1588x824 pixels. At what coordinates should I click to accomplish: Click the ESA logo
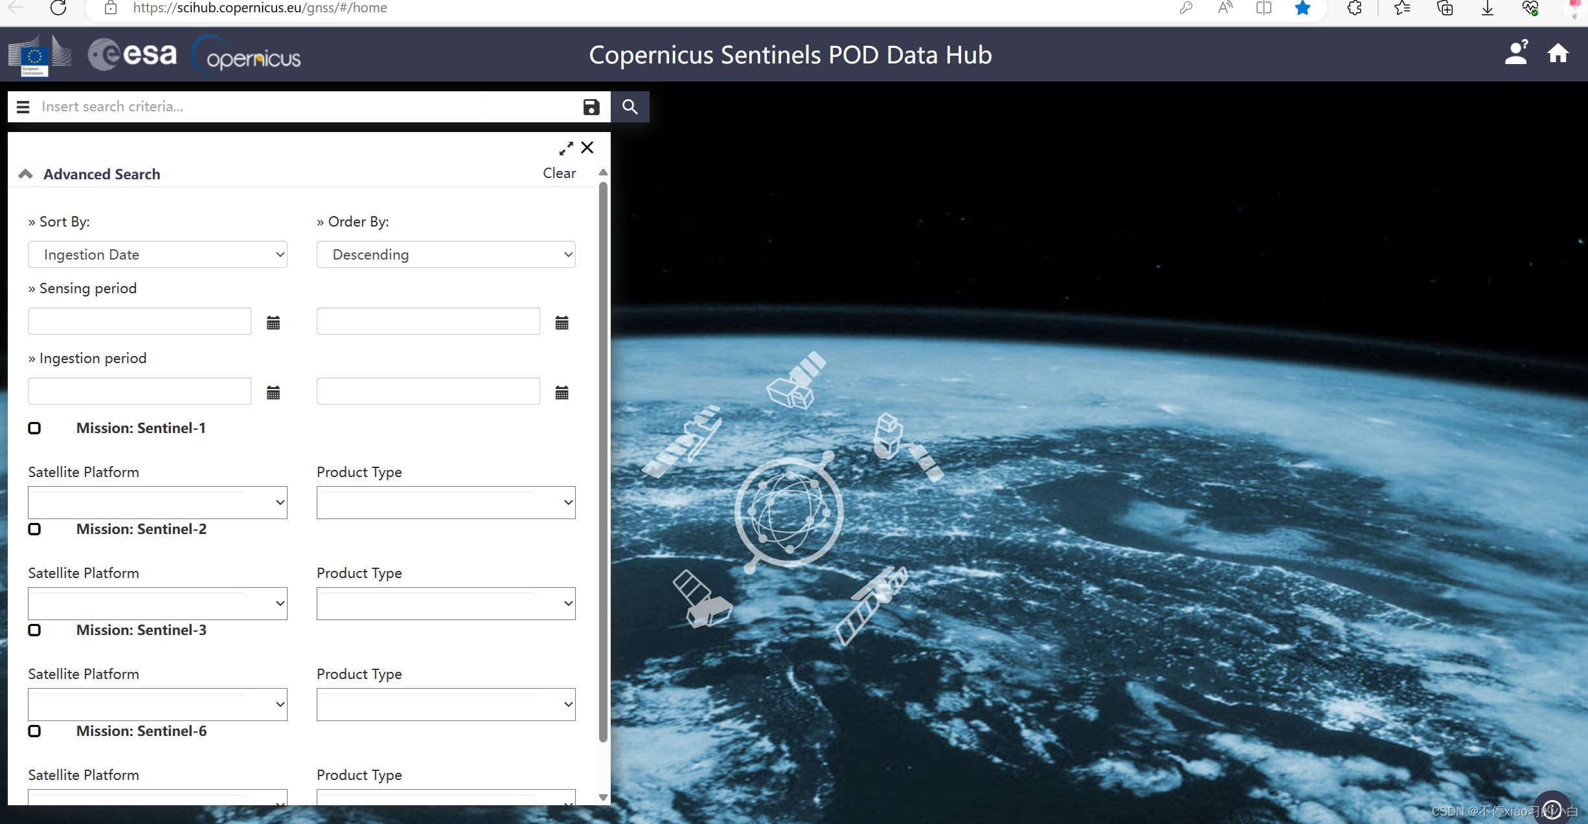click(132, 54)
